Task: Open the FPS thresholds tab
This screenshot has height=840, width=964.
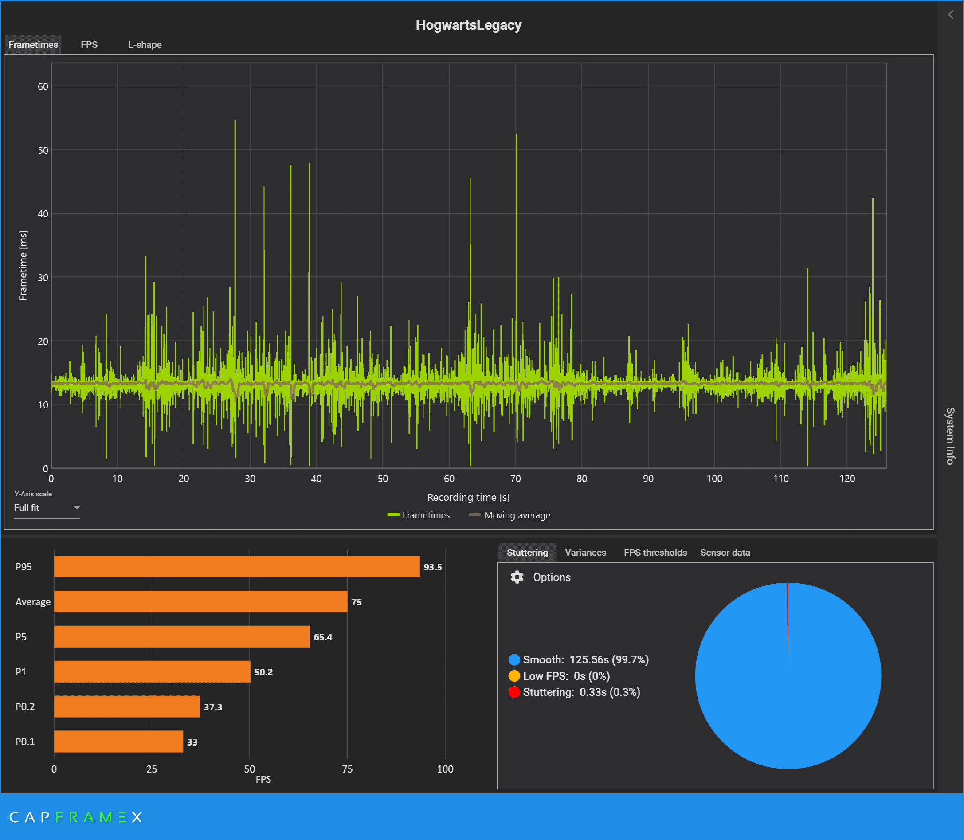Action: click(x=655, y=552)
